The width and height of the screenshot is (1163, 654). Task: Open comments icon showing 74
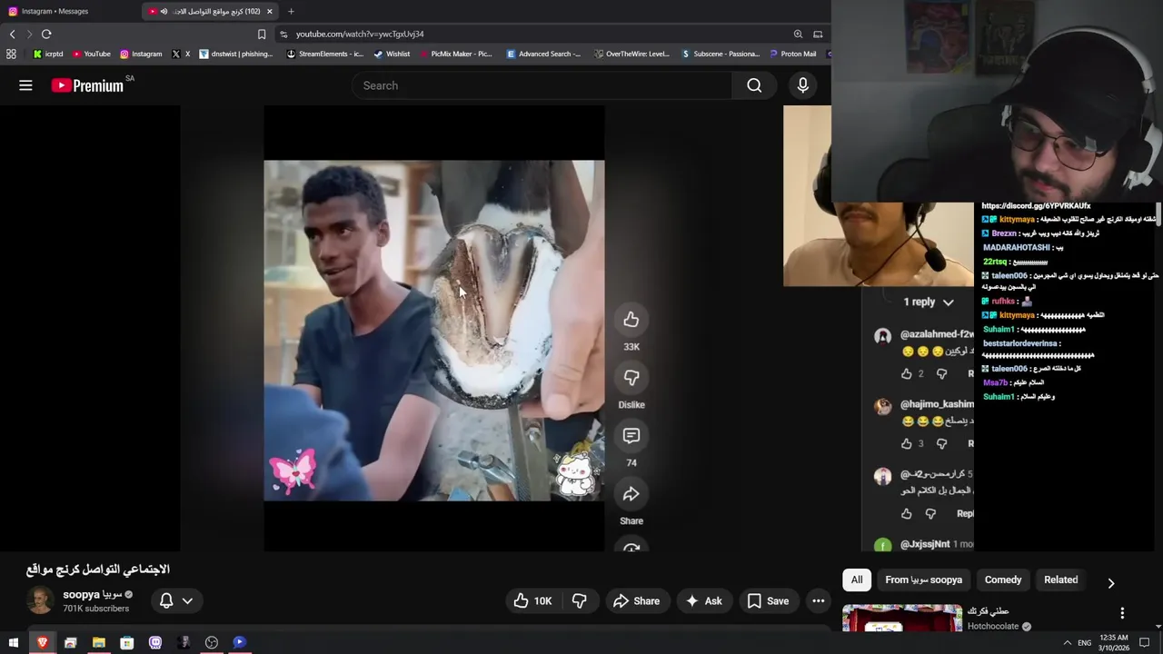631,436
